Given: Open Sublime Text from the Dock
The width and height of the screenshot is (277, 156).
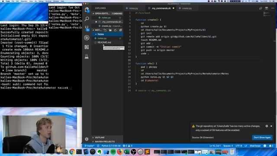Looking at the screenshot, I should 147,152.
